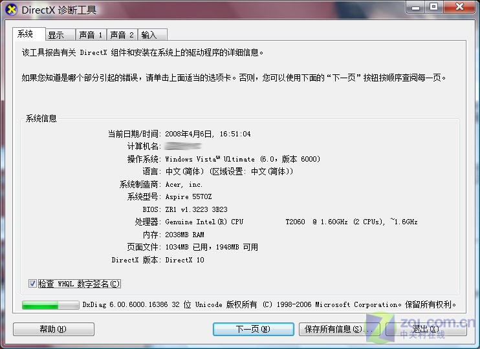480x349 pixels.
Task: Click the 系统型号 label
Action: 144,196
